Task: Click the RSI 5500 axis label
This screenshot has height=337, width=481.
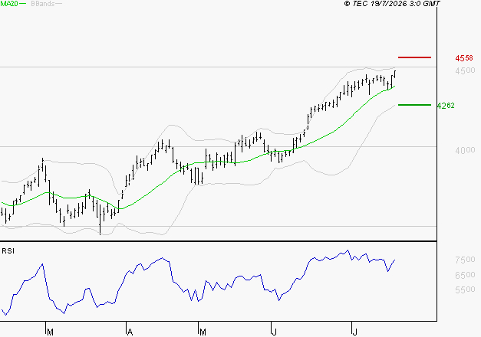Action: coord(465,290)
